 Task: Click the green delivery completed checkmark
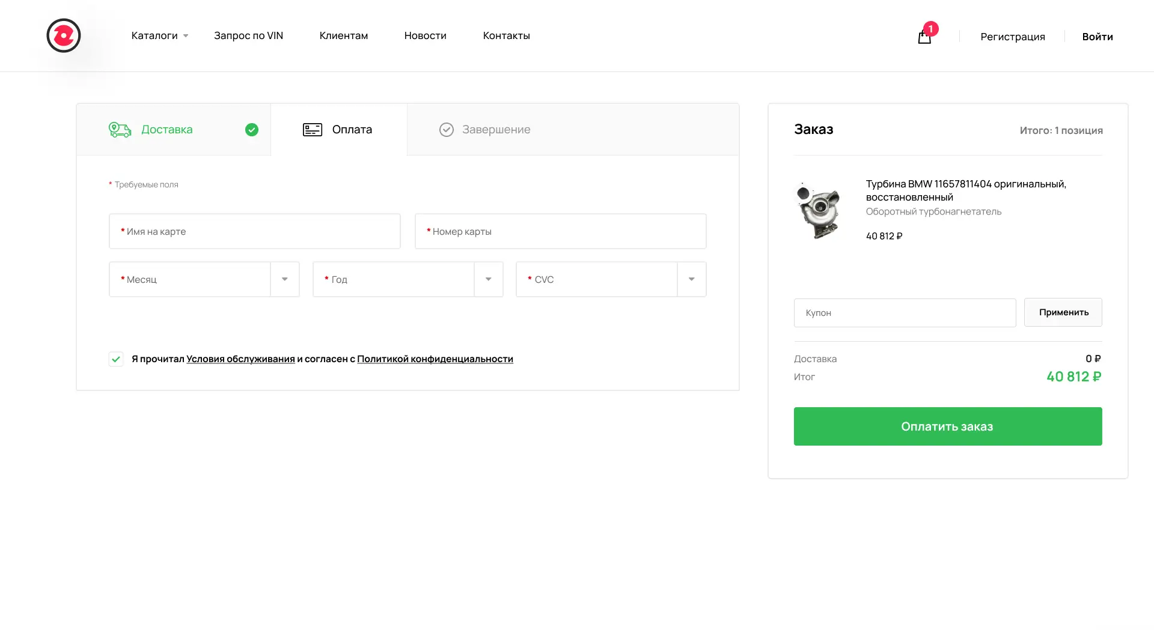click(x=252, y=130)
